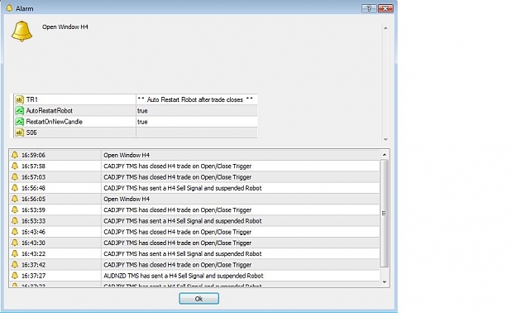
Task: Click the bell icon on the 16:43:22 row
Action: click(15, 253)
